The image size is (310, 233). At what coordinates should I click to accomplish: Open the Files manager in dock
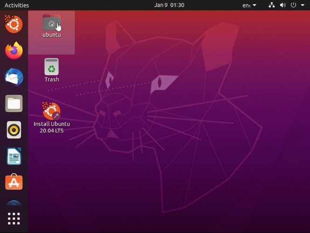[x=14, y=103]
